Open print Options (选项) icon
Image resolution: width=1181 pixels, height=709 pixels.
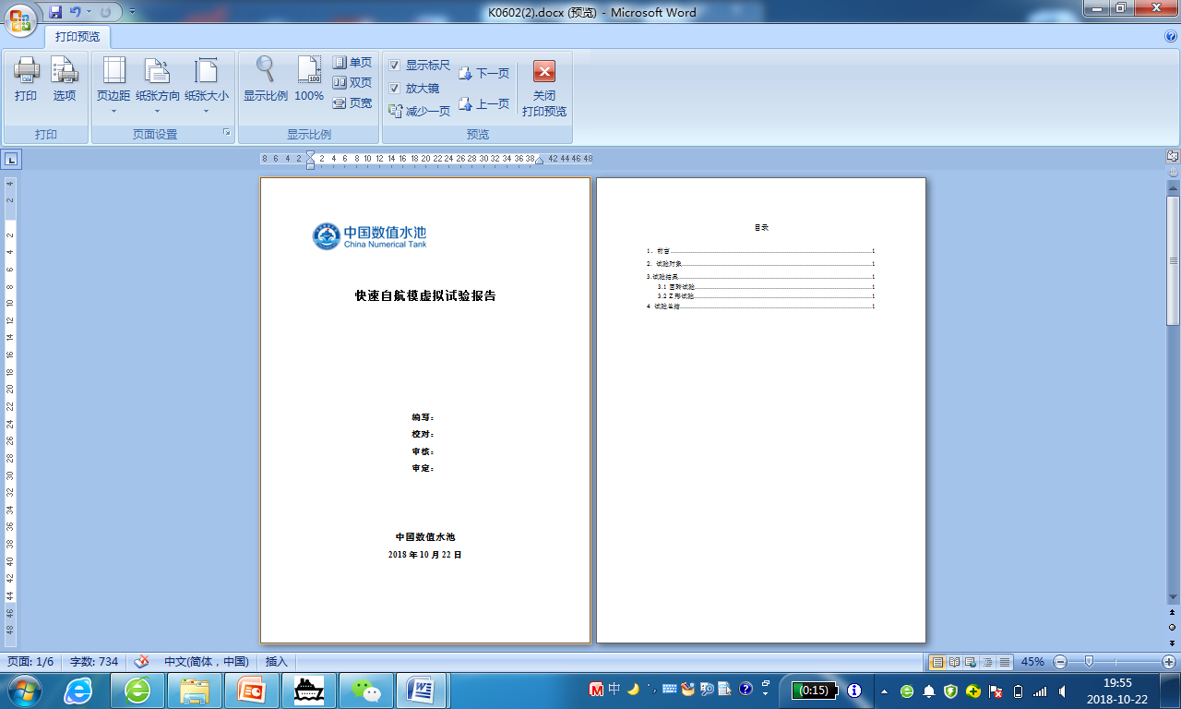64,79
